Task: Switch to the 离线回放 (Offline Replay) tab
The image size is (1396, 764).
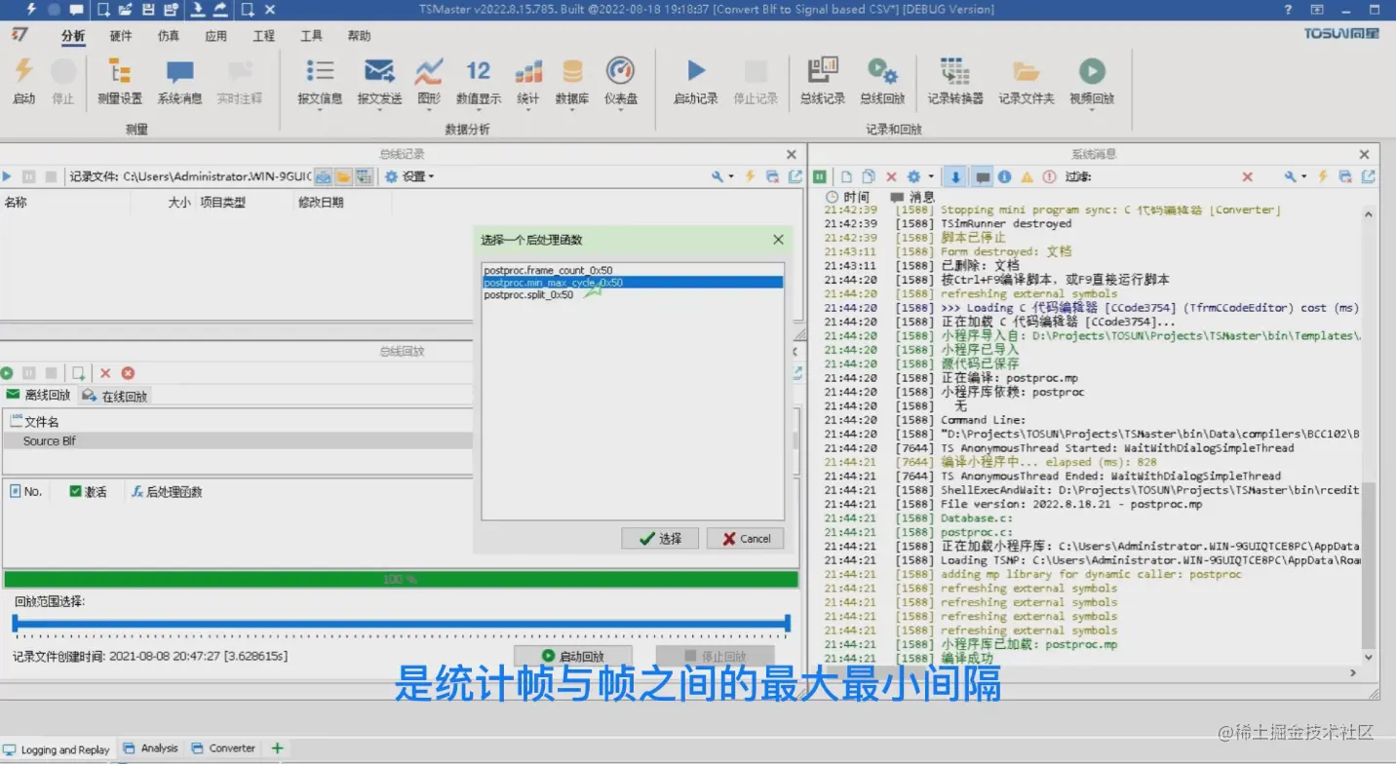Action: 38,395
